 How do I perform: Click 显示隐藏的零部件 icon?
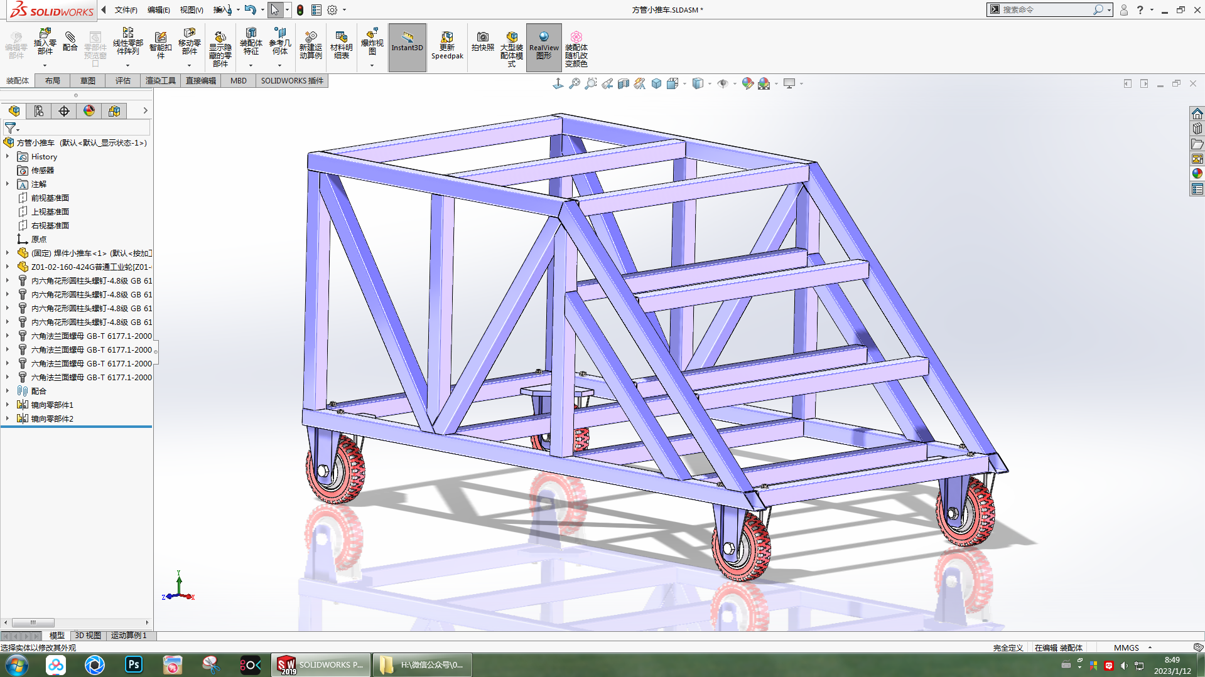220,49
